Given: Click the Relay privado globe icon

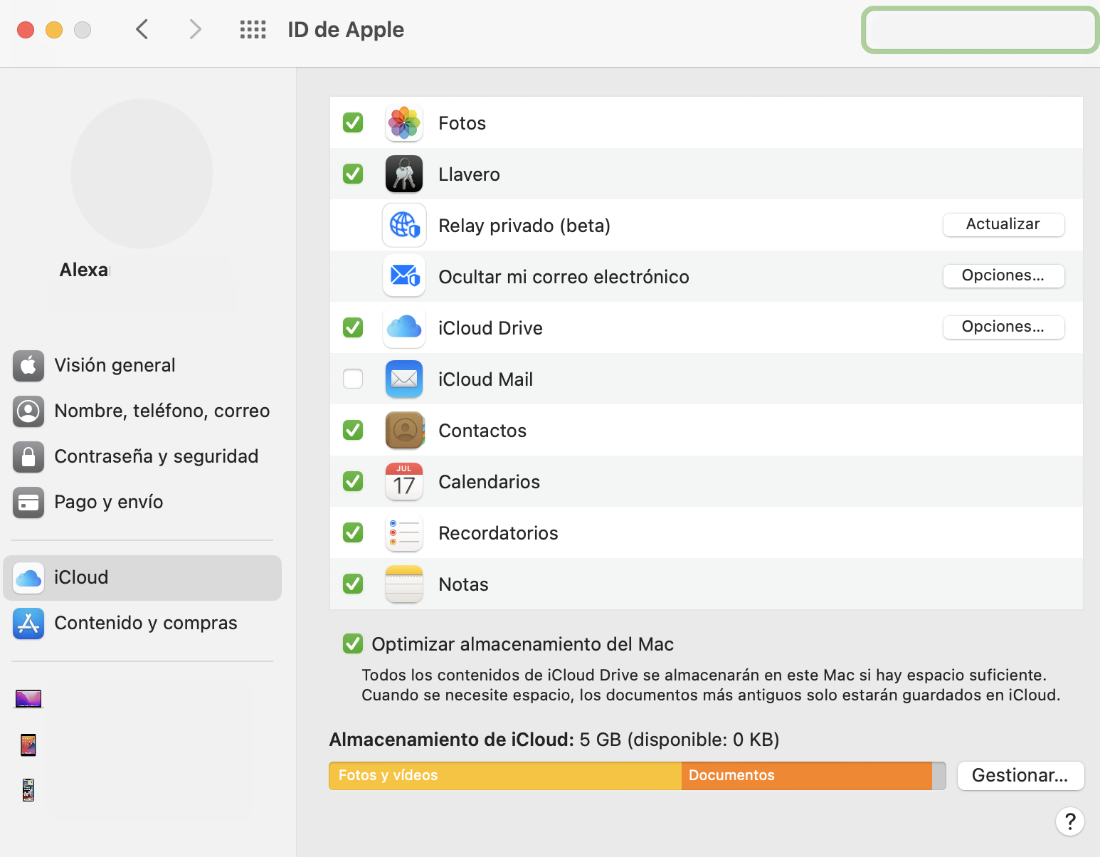Looking at the screenshot, I should click(x=404, y=226).
